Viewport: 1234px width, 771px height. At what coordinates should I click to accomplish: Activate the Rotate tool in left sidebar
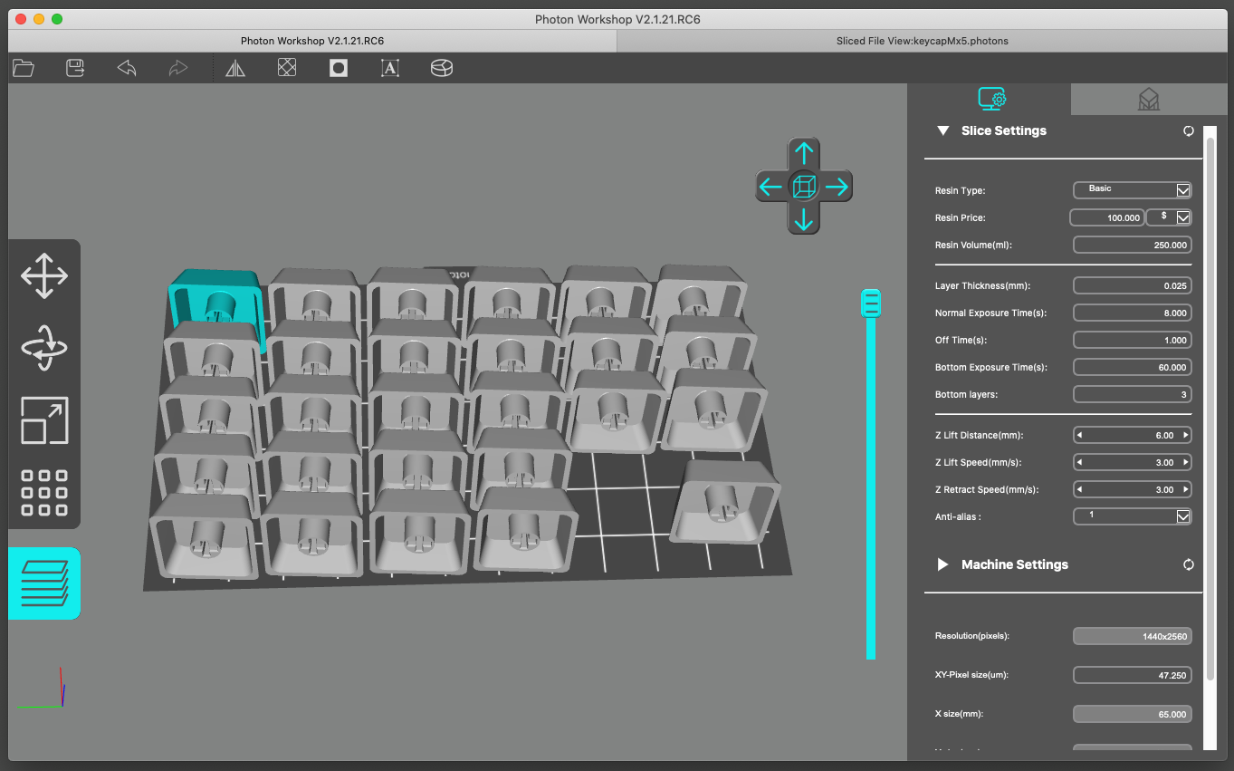[44, 348]
